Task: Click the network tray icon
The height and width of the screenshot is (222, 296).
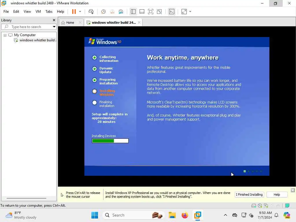Action: [244, 215]
